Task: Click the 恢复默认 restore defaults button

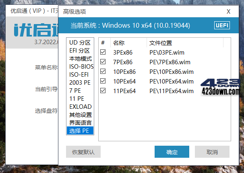Action: tap(83, 152)
